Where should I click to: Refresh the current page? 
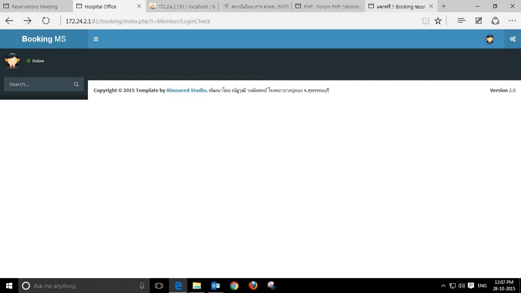pyautogui.click(x=46, y=21)
